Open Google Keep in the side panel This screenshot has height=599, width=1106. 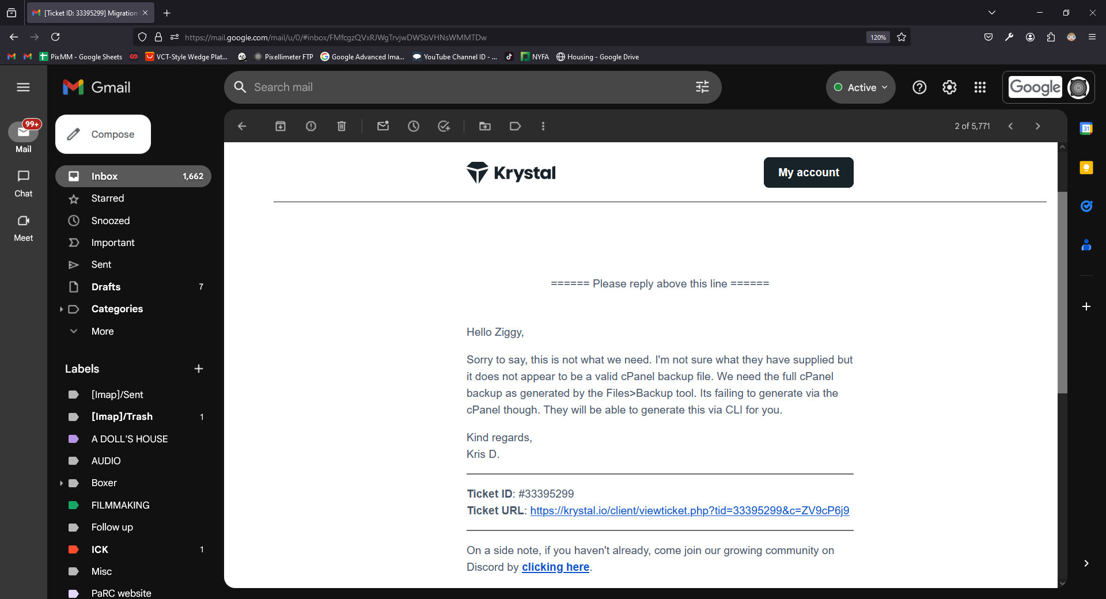point(1086,167)
